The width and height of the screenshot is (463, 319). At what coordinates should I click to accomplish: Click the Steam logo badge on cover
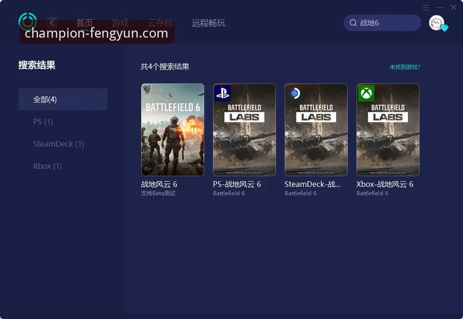(x=294, y=93)
